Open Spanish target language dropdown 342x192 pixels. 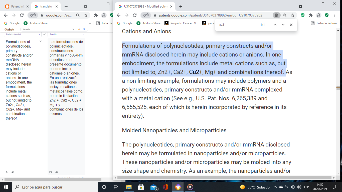[x=66, y=34]
